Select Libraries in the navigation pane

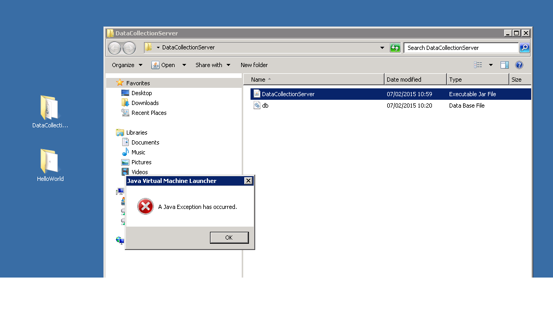(x=137, y=133)
